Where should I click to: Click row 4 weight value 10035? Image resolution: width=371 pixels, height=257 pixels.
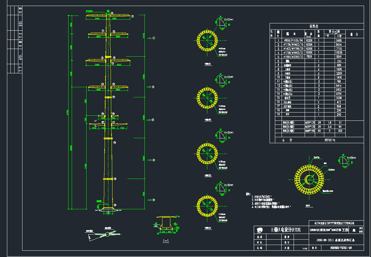click(x=339, y=52)
